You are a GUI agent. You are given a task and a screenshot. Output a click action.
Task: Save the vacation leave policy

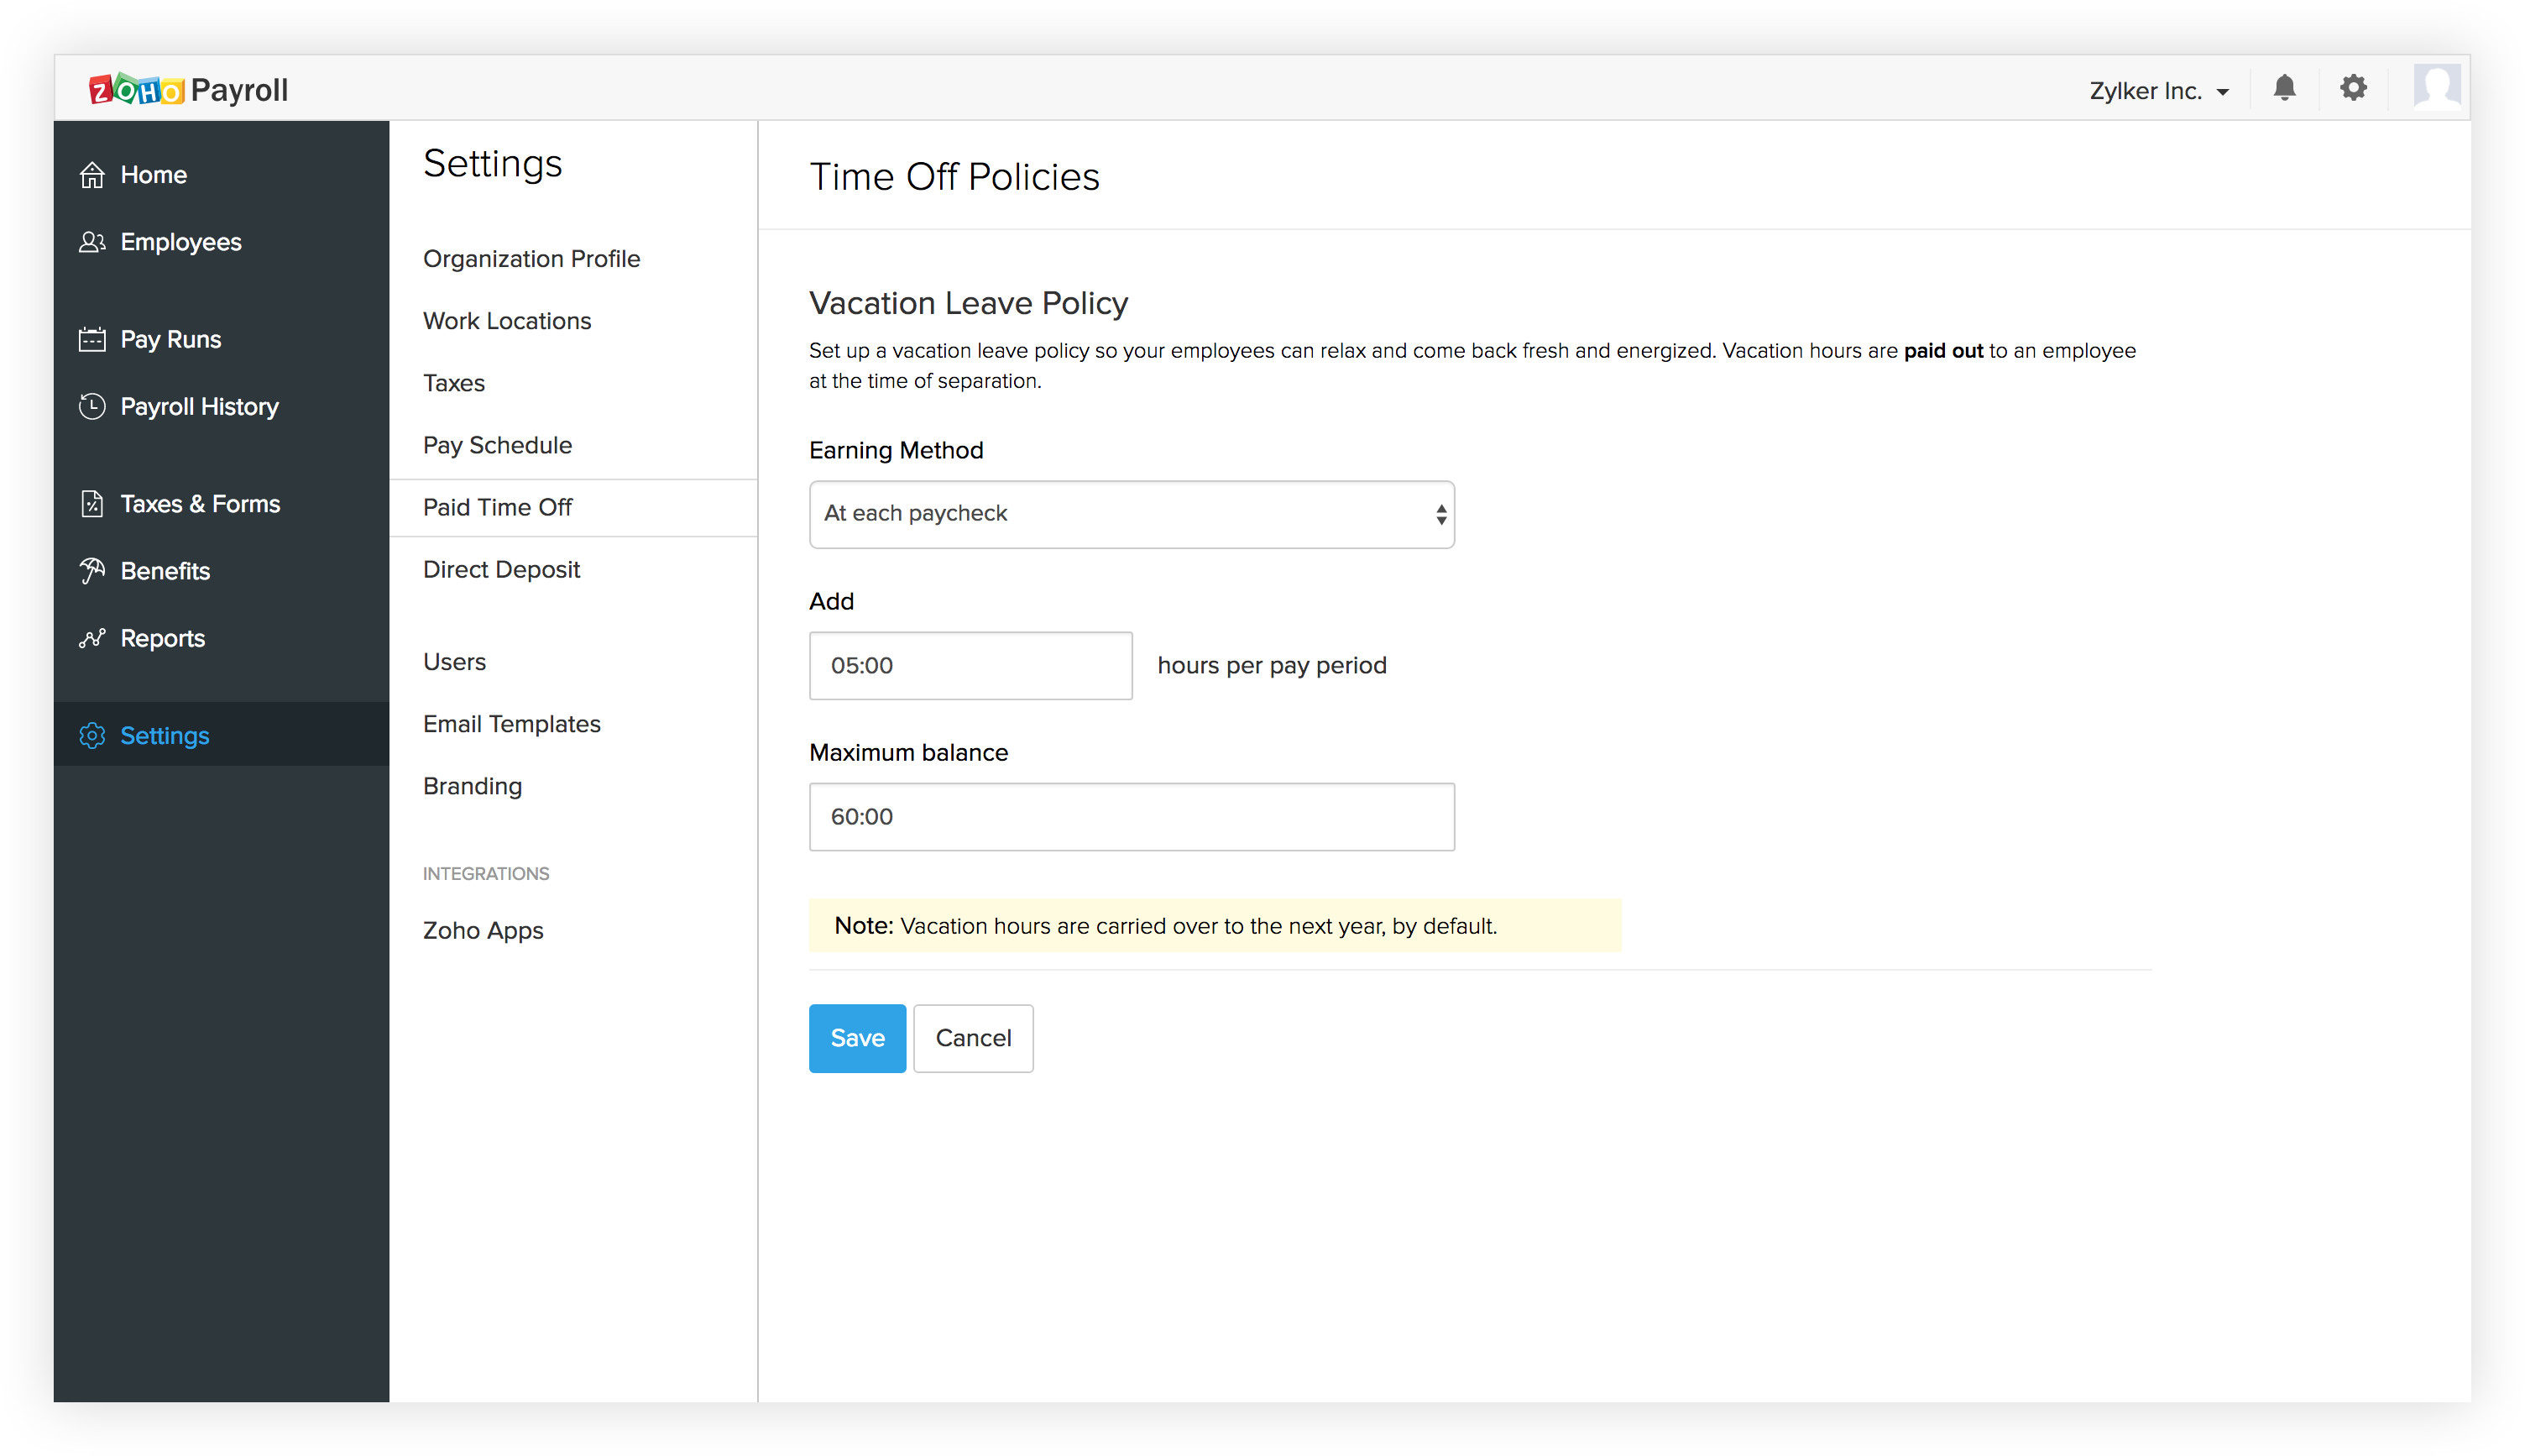tap(857, 1038)
